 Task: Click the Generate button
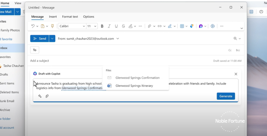coord(226,96)
